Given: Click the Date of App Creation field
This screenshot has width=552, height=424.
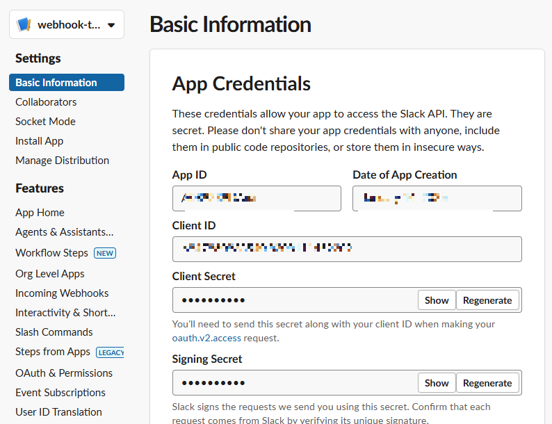Looking at the screenshot, I should pyautogui.click(x=437, y=199).
